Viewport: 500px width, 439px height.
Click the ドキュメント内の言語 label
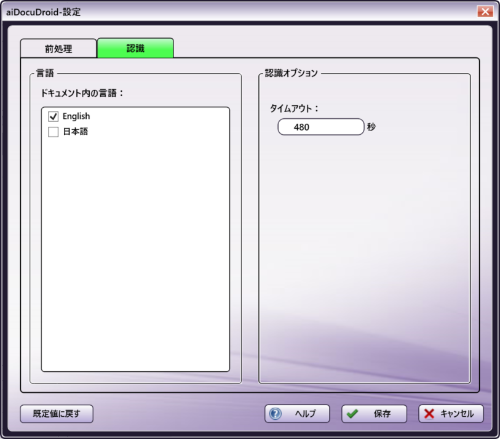click(x=82, y=93)
